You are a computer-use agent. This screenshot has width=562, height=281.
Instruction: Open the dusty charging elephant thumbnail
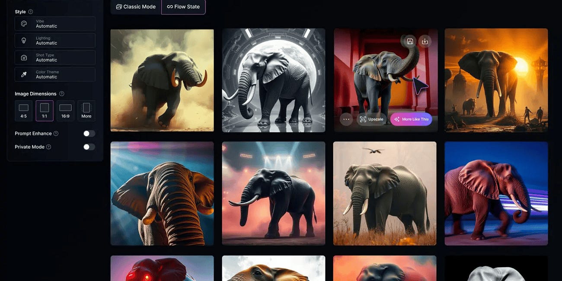point(162,80)
